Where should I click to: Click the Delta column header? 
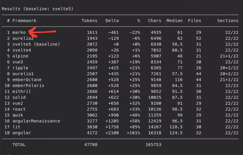click(x=112, y=21)
